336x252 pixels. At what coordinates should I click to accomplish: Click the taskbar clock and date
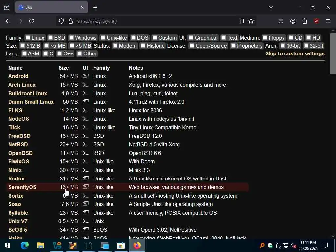[308, 245]
